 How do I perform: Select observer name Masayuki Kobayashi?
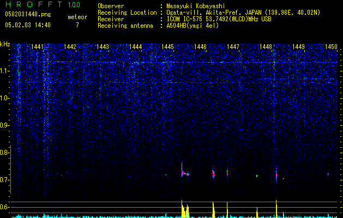[196, 7]
